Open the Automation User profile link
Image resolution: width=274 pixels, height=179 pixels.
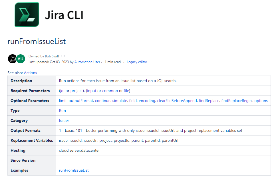[x=87, y=62]
